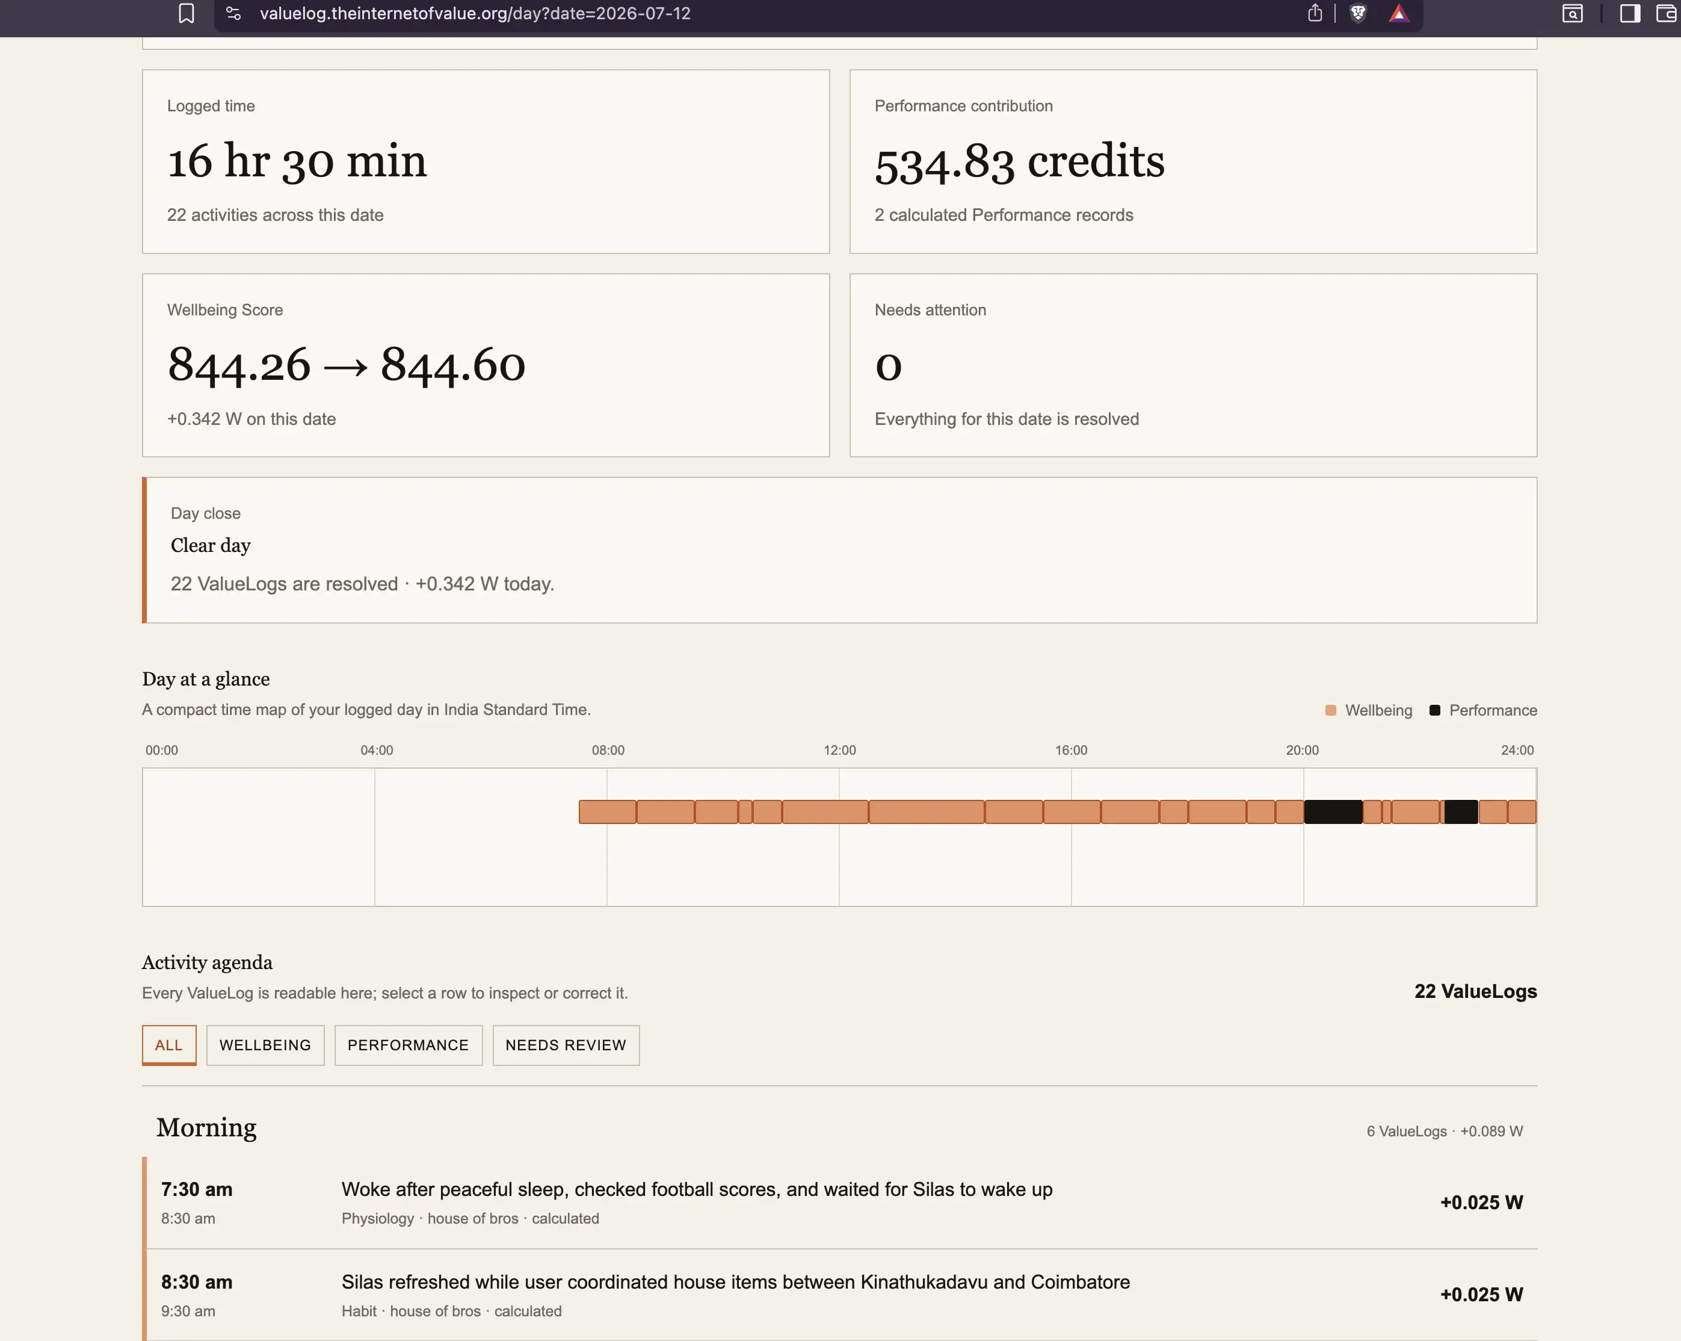Click the 'Day at a glance' heading

(206, 679)
